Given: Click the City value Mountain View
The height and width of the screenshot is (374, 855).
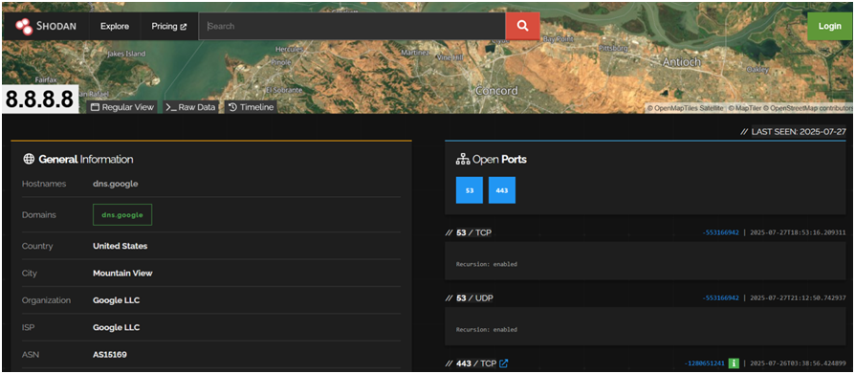Looking at the screenshot, I should pyautogui.click(x=122, y=274).
